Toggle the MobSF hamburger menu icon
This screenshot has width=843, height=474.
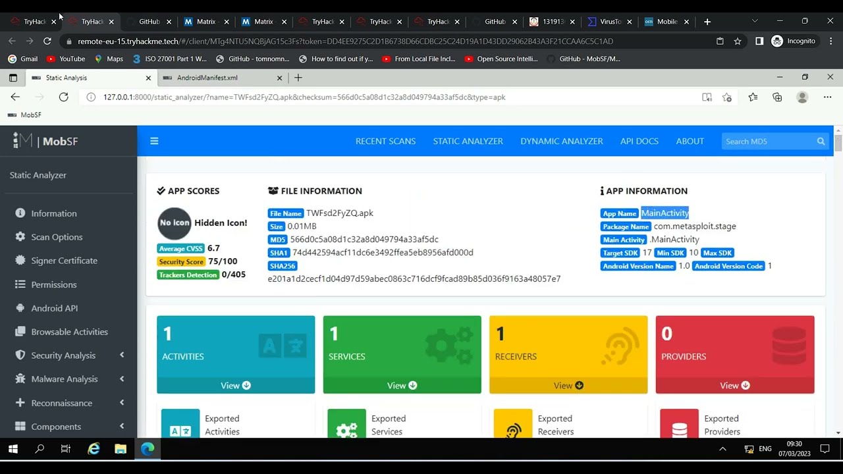click(154, 141)
